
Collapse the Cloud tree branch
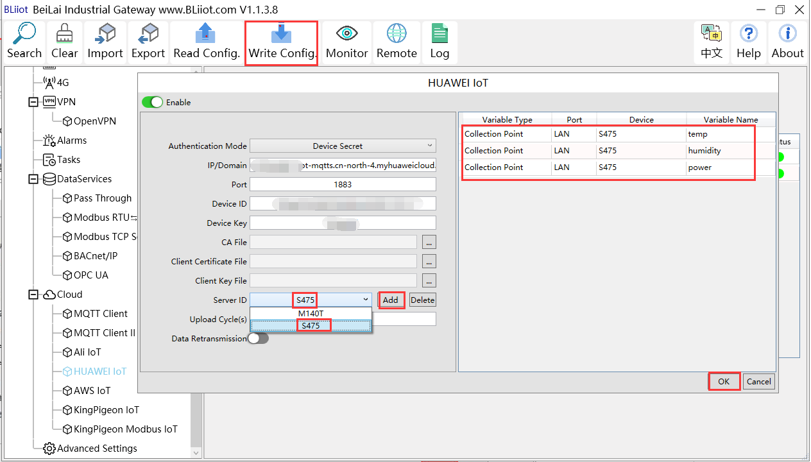click(33, 295)
